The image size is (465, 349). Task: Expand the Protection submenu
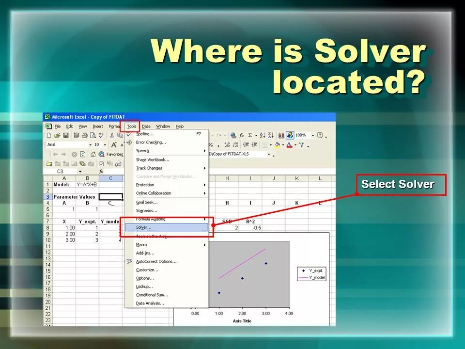click(x=167, y=185)
